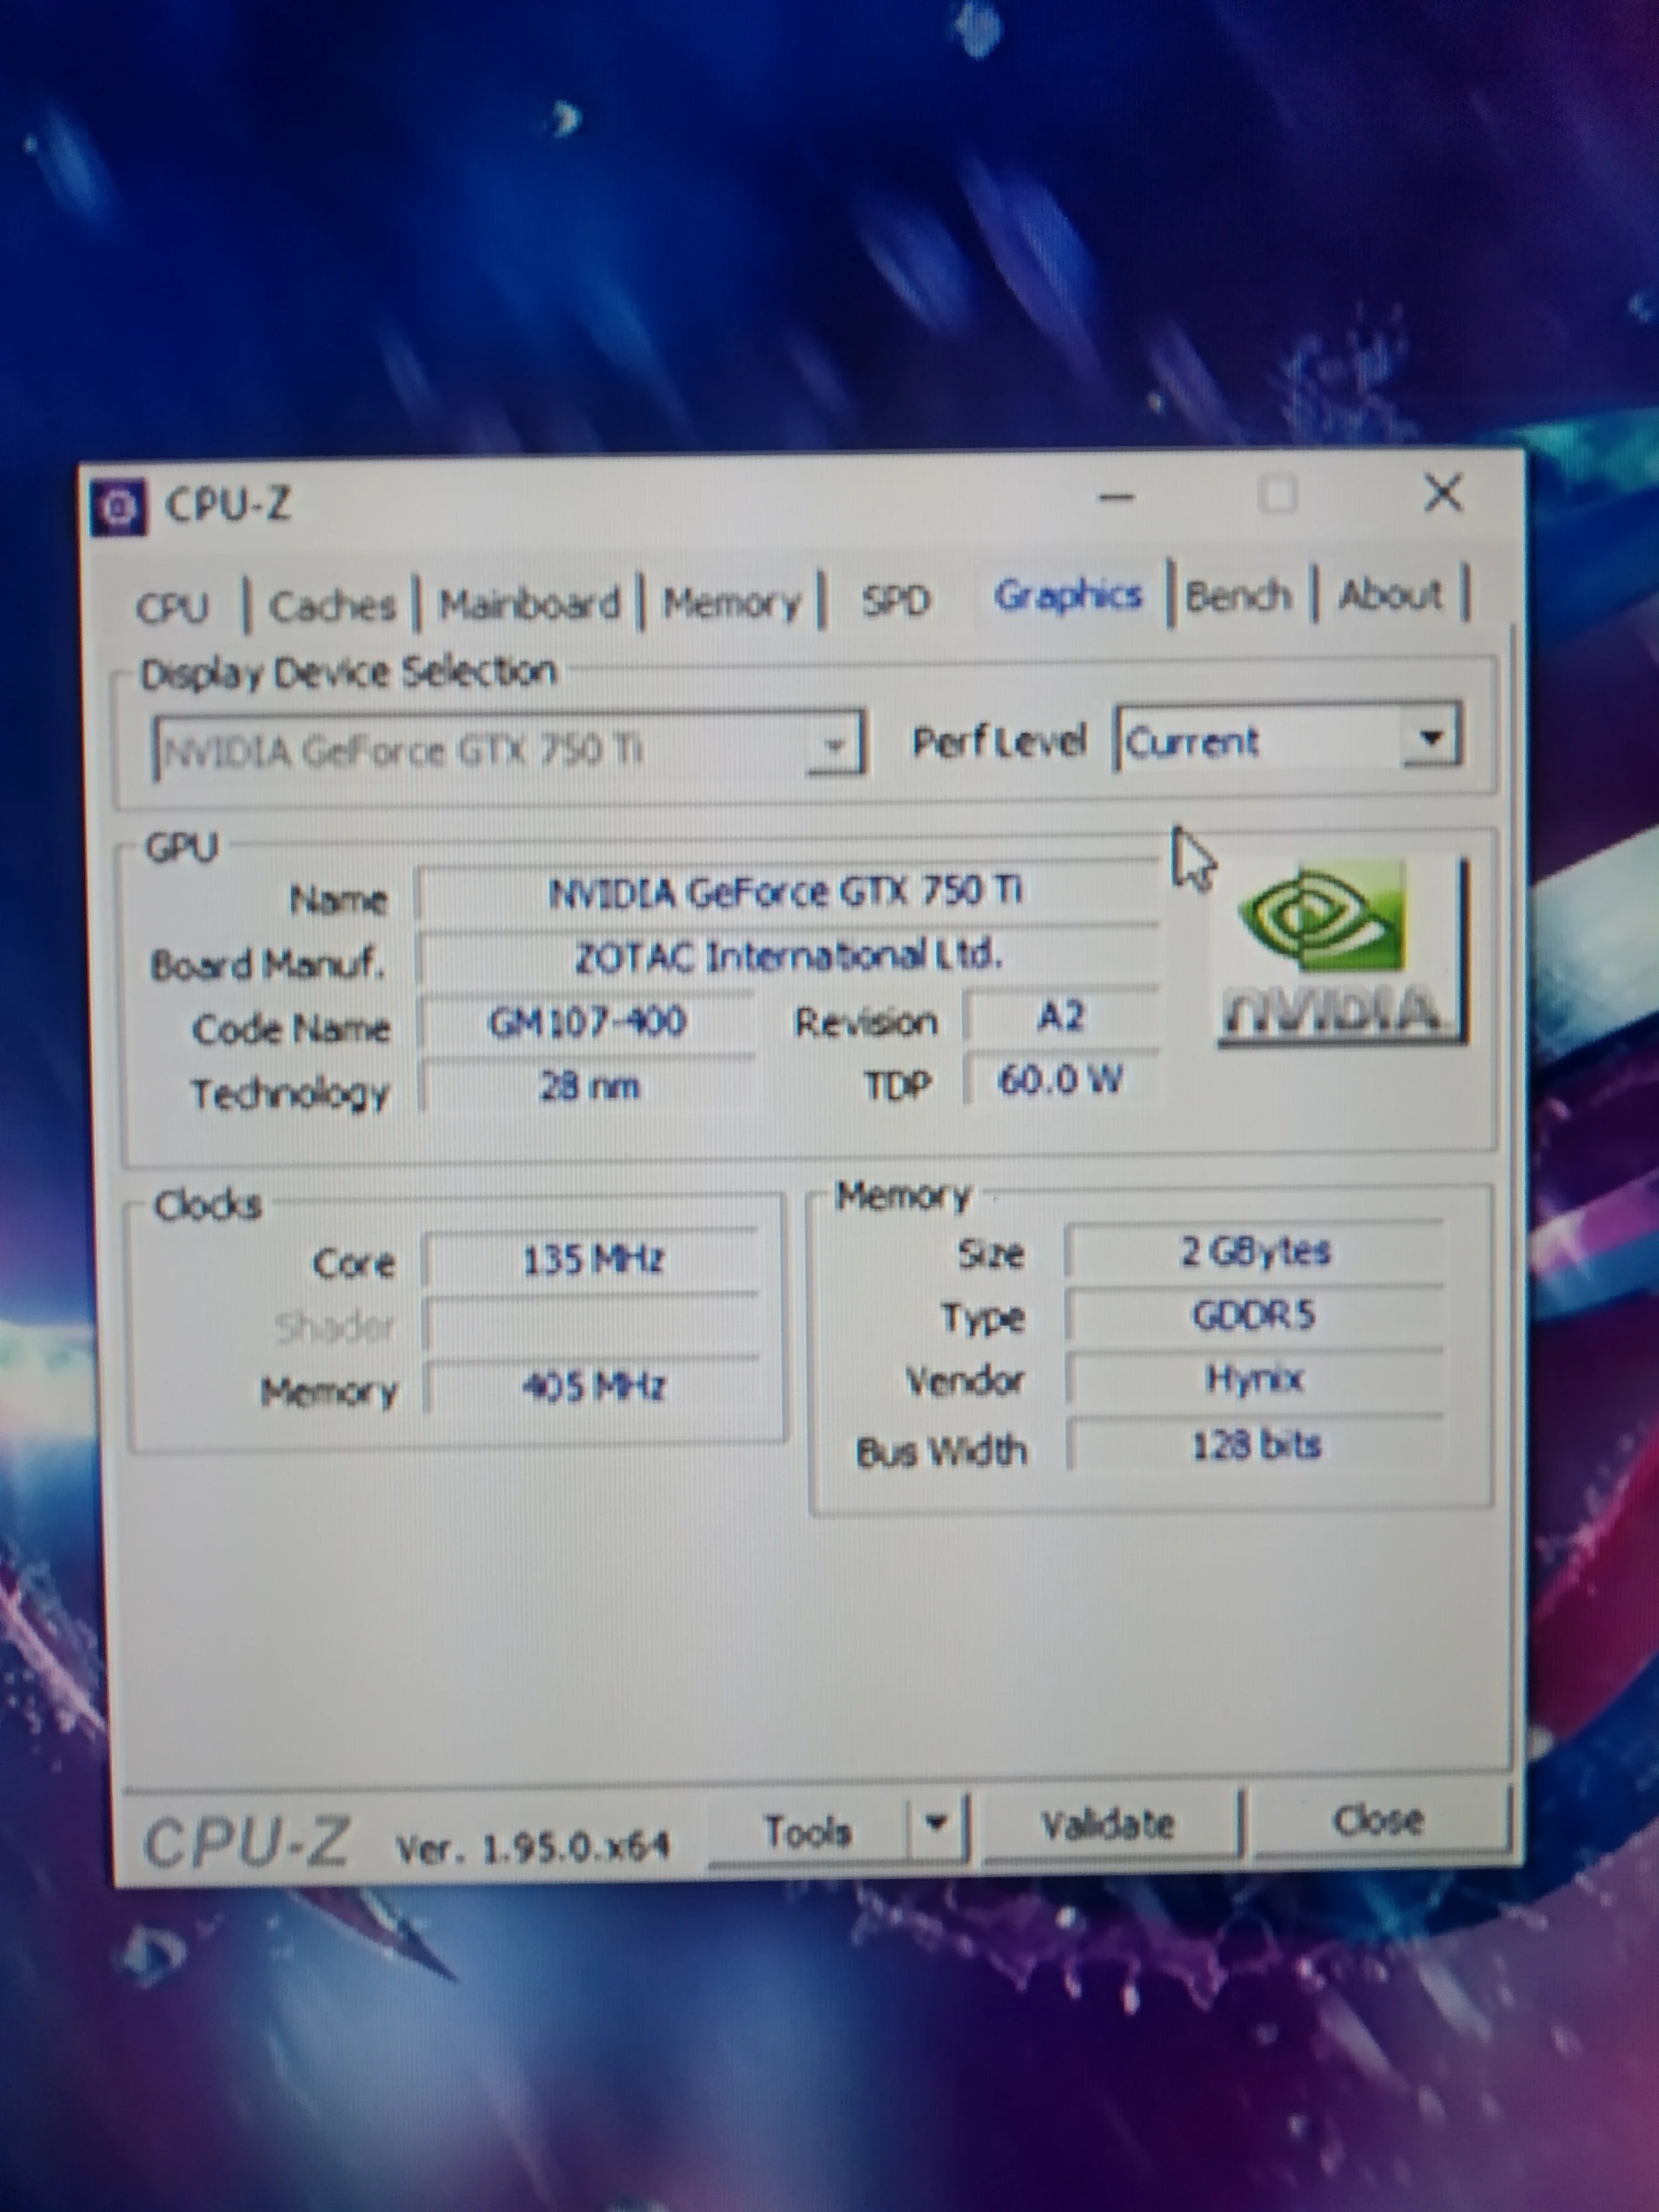Viewport: 1659px width, 2212px height.
Task: Open the Mainboard tab
Action: pos(529,604)
